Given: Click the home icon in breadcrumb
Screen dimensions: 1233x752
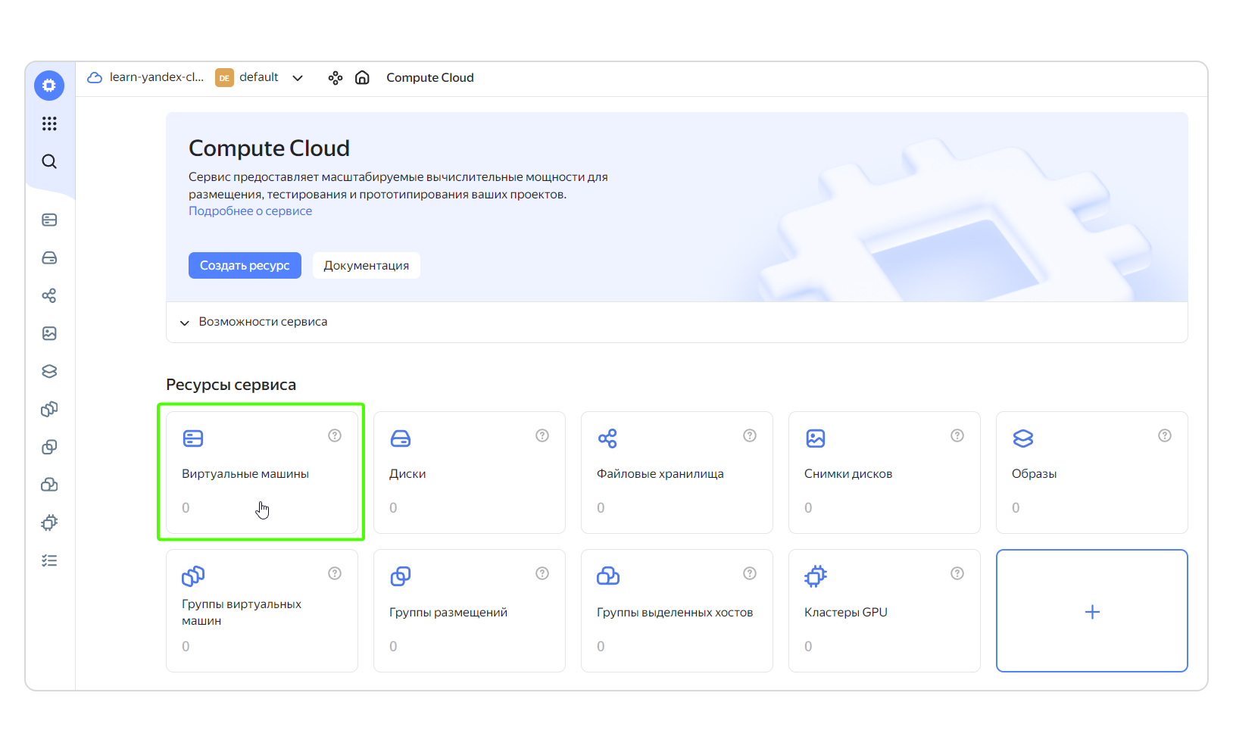Looking at the screenshot, I should pyautogui.click(x=362, y=77).
